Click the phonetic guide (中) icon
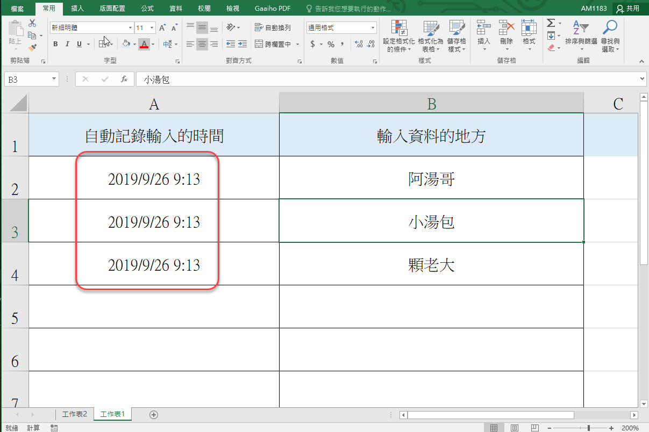649x432 pixels. point(167,44)
